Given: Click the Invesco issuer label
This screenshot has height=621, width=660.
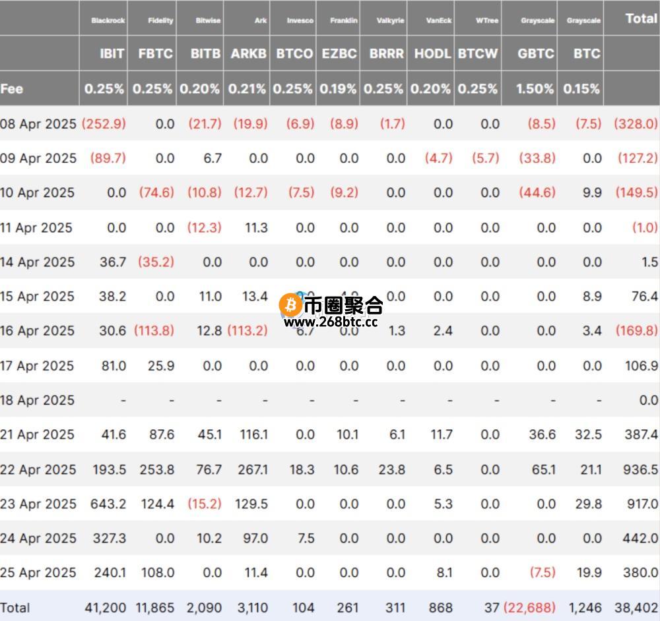Looking at the screenshot, I should coord(300,20).
